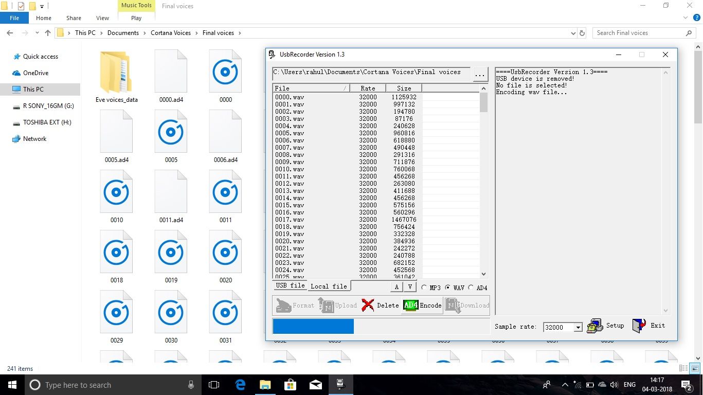Screen dimensions: 703x395
Task: Expand the browse button next to file path
Action: point(480,75)
